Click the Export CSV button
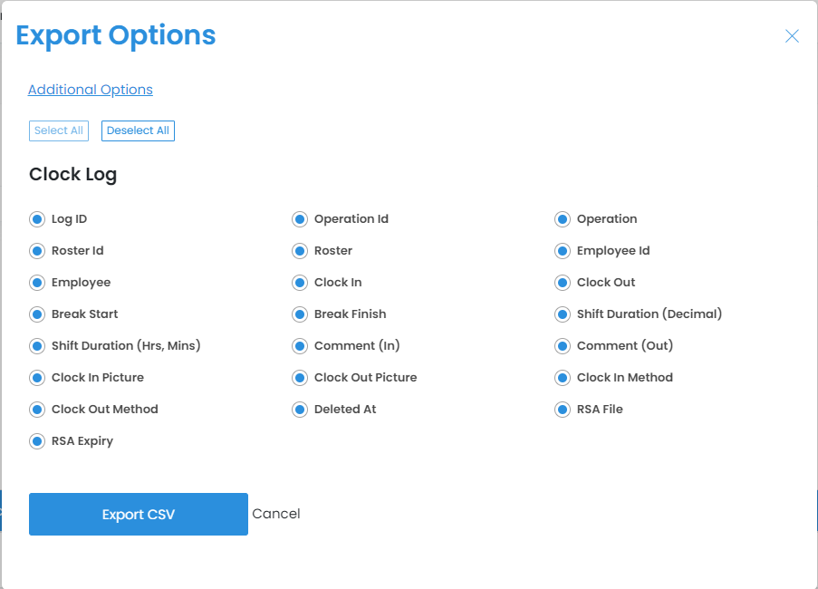The width and height of the screenshot is (818, 589). click(x=139, y=515)
